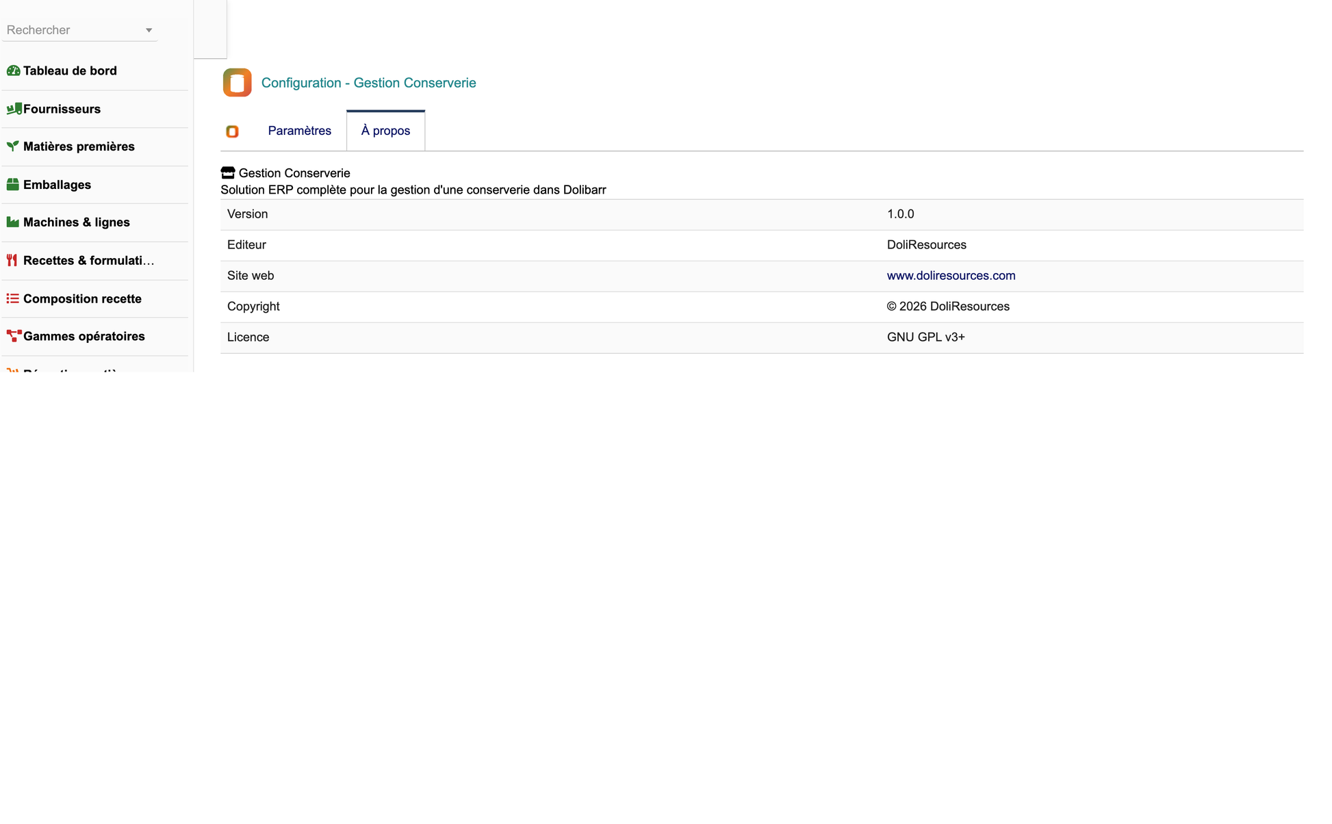
Task: Click the Composition recette list icon
Action: pos(13,298)
